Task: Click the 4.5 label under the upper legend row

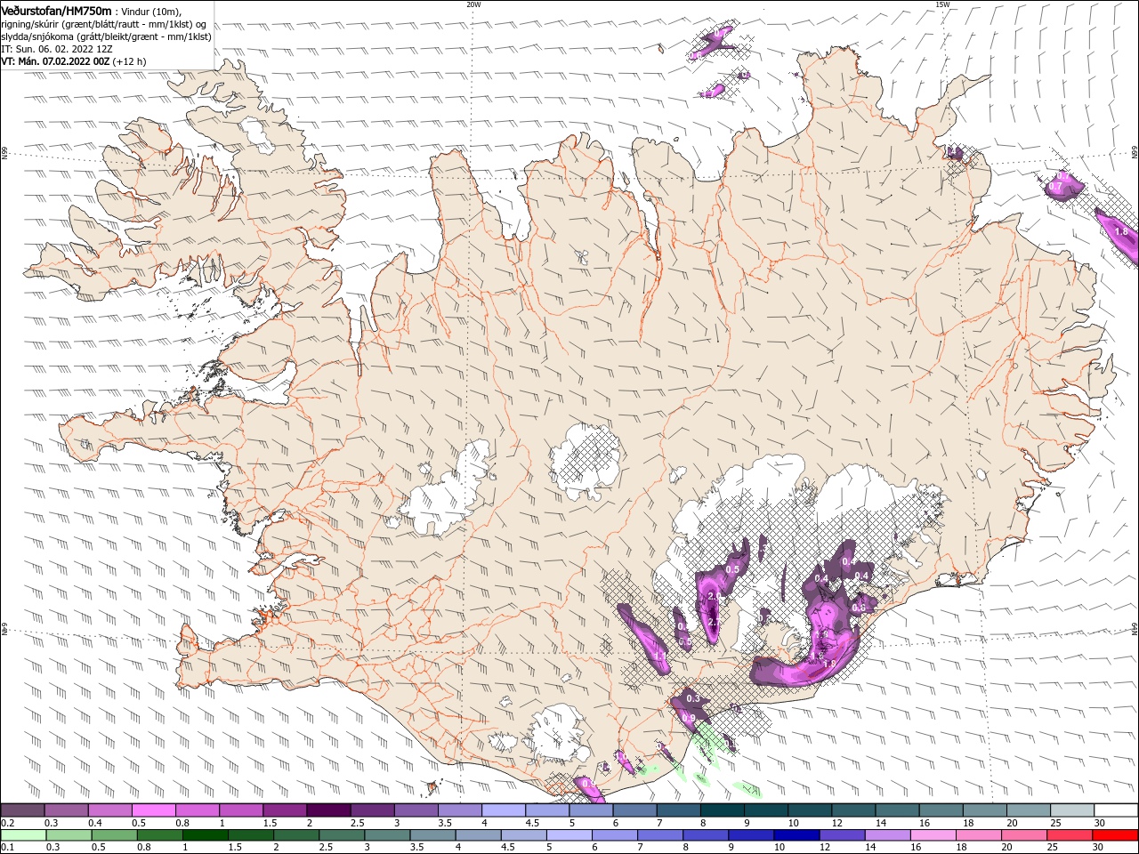Action: 532,823
